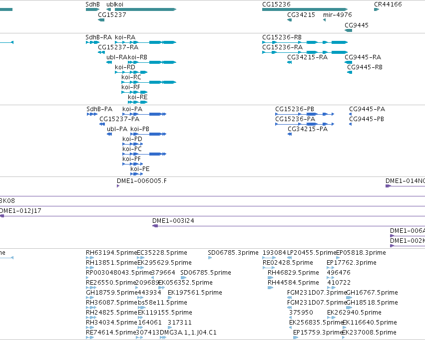
Task: Select the CG9445-PA protein marker
Action: 350,114
